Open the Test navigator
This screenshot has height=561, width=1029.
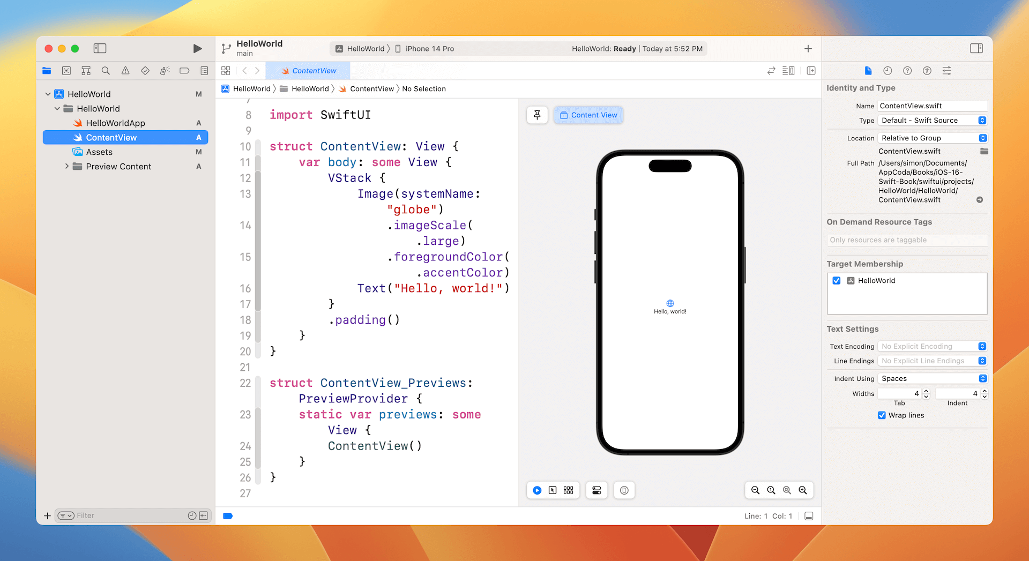click(x=145, y=70)
